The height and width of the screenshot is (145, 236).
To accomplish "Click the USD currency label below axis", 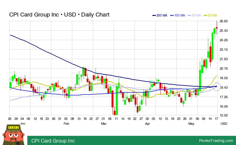I will click(224, 124).
